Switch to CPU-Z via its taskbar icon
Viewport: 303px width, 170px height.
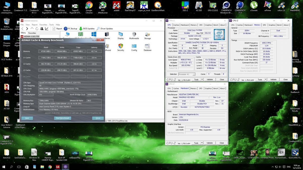(65, 167)
